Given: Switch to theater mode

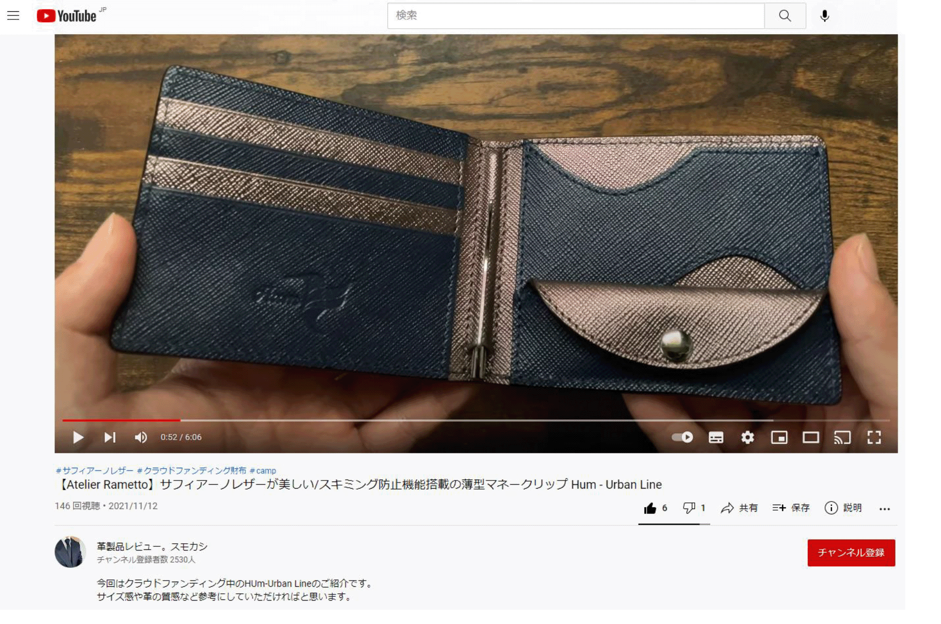Looking at the screenshot, I should coord(811,437).
